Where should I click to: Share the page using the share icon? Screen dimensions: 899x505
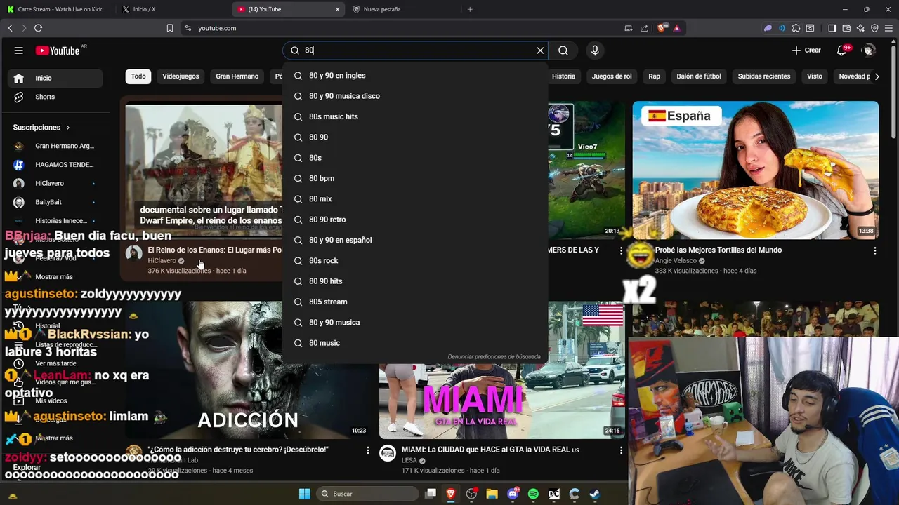click(644, 28)
